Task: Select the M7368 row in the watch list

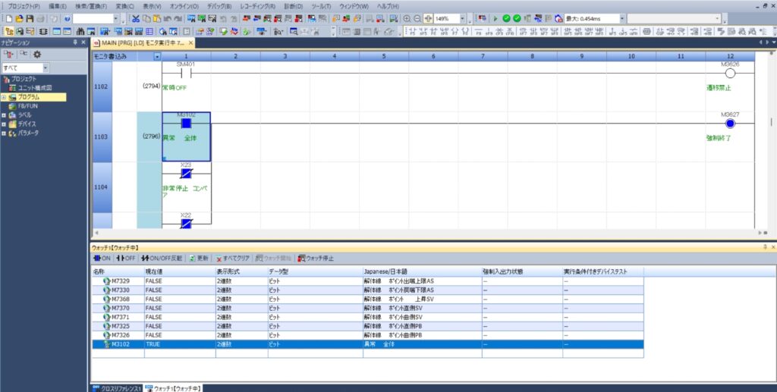Action: click(121, 299)
